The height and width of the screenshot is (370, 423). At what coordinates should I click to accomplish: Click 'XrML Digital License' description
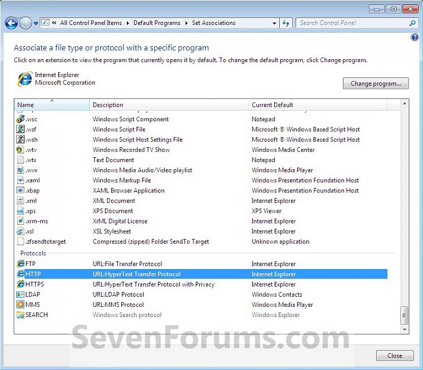[x=120, y=221]
